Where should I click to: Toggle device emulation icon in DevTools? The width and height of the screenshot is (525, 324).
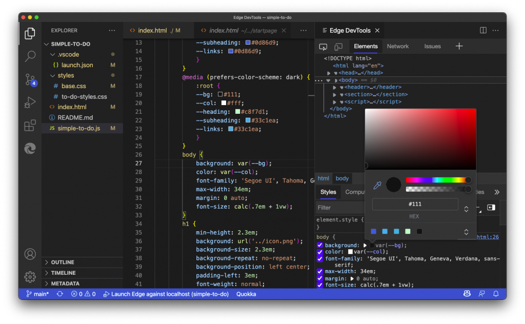338,47
